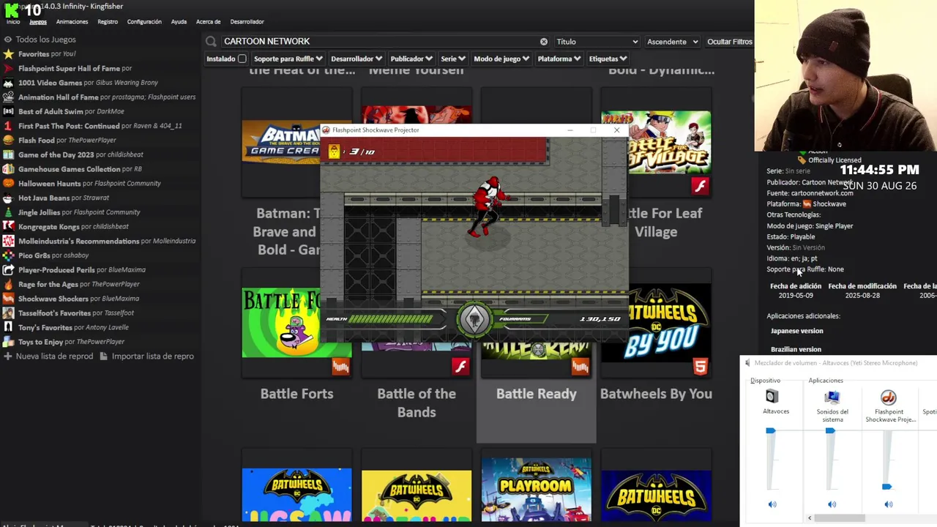The width and height of the screenshot is (937, 527).
Task: Click Flash badge on Battle For Leaf Village
Action: pos(700,186)
